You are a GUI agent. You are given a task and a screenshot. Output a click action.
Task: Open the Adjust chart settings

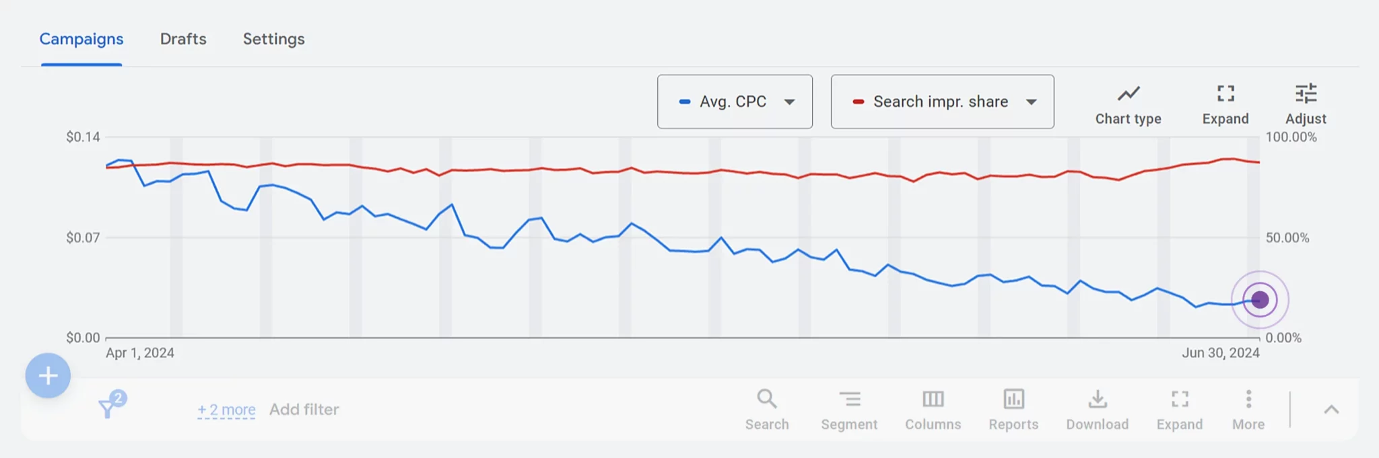click(x=1305, y=102)
